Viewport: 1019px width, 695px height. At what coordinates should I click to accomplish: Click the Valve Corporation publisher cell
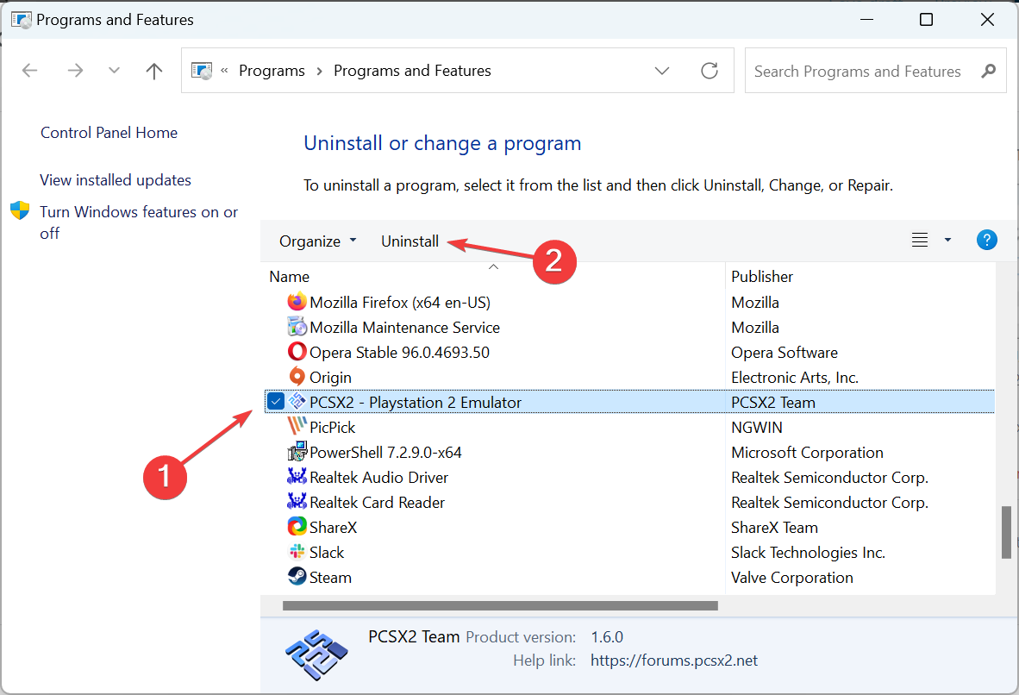click(x=791, y=578)
